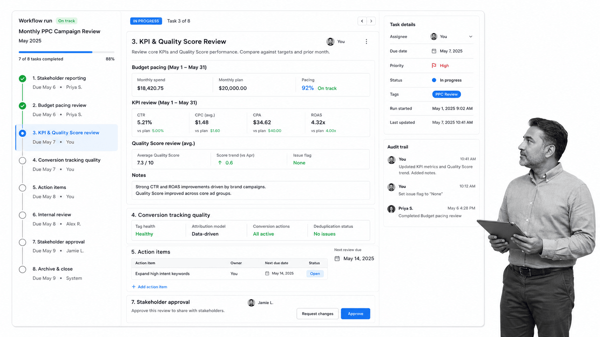
Task: Click the calendar icon beside Next review due
Action: coord(337,259)
